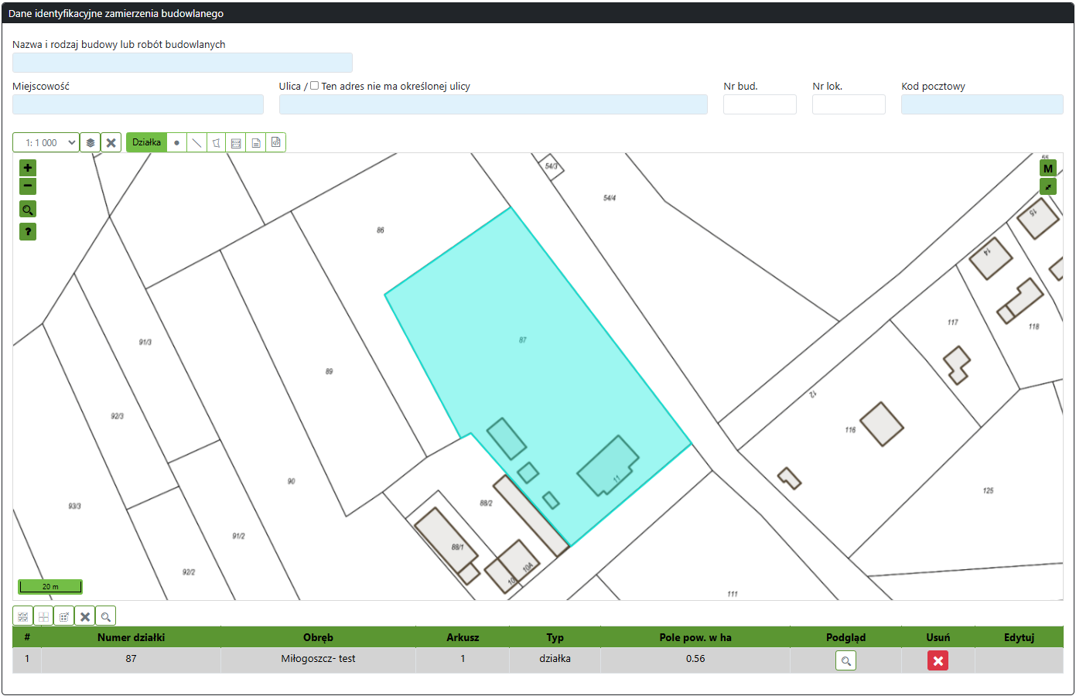Image resolution: width=1076 pixels, height=696 pixels.
Task: Select all parcels with checklist icon
Action: 23,616
